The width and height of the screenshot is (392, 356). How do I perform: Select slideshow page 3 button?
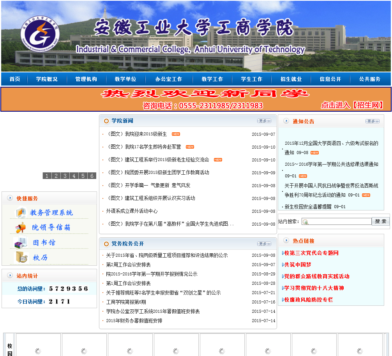(x=65, y=176)
